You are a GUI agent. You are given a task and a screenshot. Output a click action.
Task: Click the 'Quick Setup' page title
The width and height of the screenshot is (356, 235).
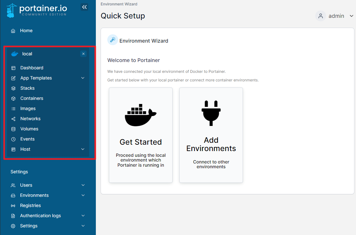click(x=123, y=16)
